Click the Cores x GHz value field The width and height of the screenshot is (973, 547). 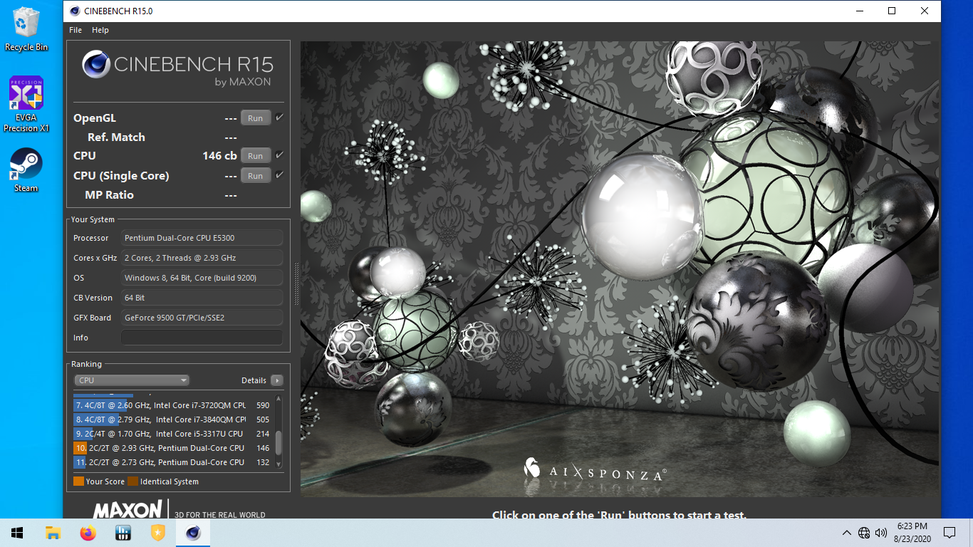pos(202,258)
